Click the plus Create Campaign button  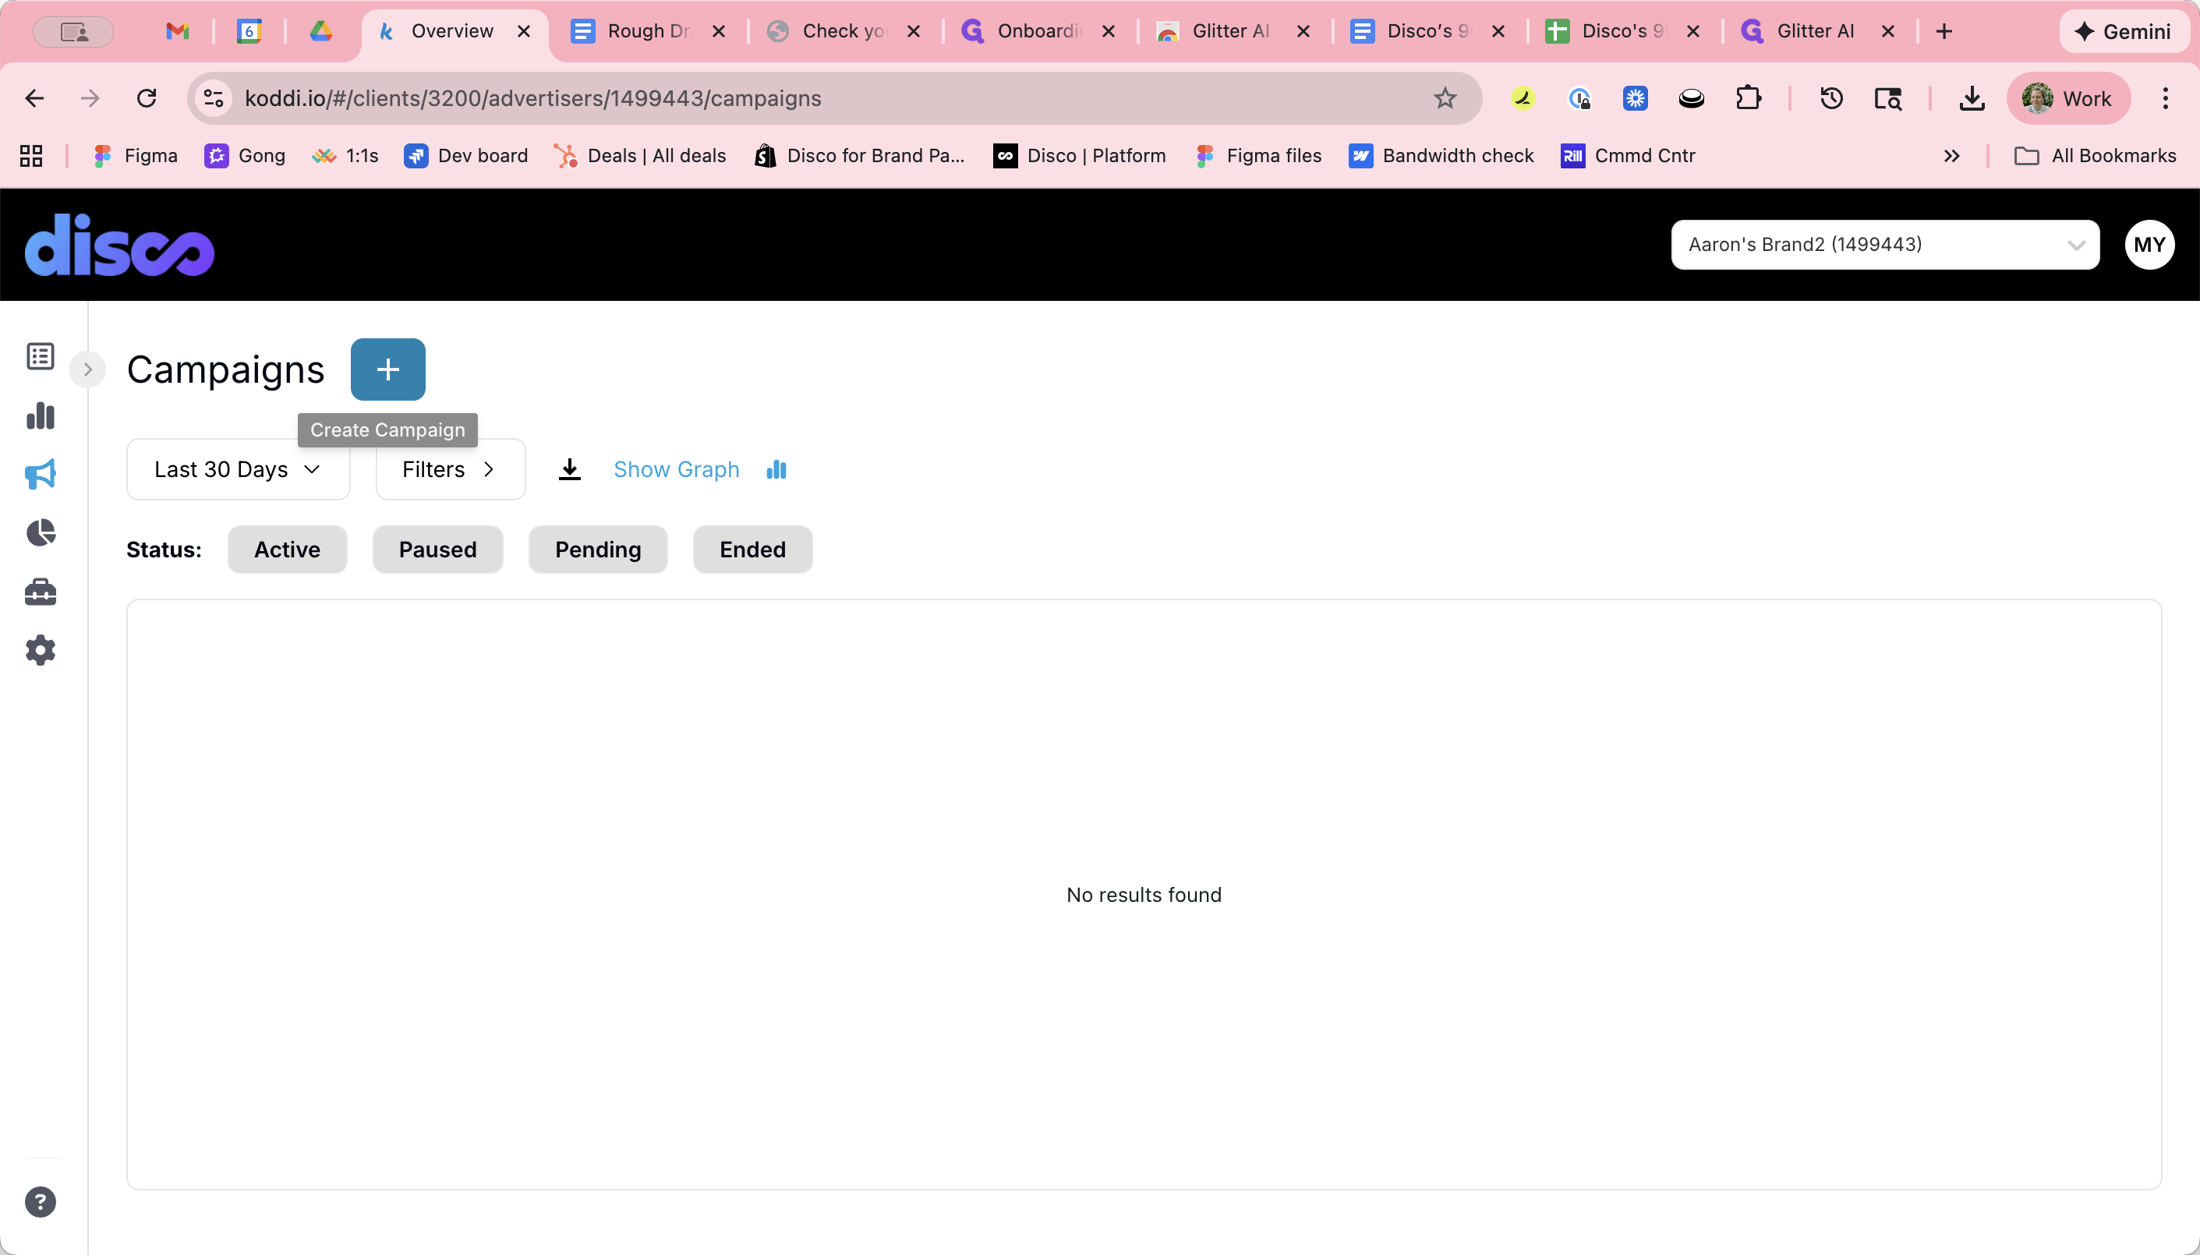388,369
